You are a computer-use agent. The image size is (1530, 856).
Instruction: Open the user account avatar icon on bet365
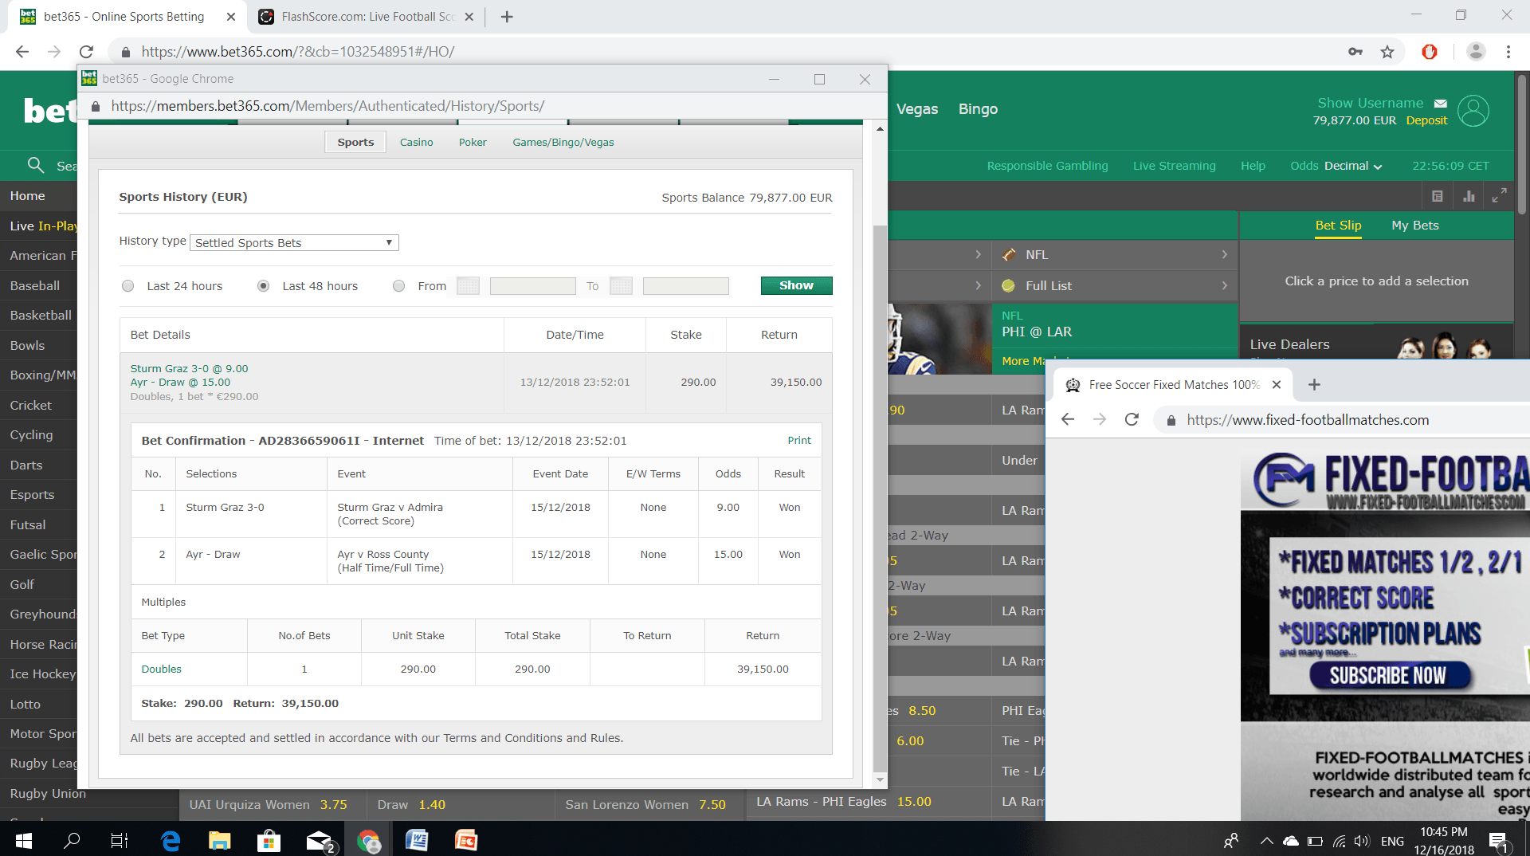click(1473, 111)
